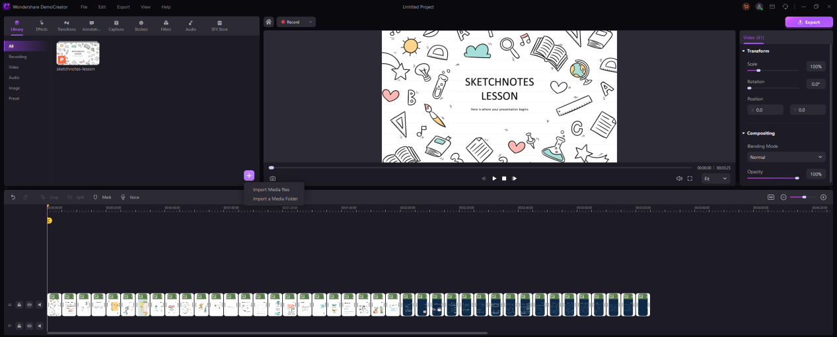Mute audio on track 02
Viewport: 837px width, 337px height.
point(39,305)
